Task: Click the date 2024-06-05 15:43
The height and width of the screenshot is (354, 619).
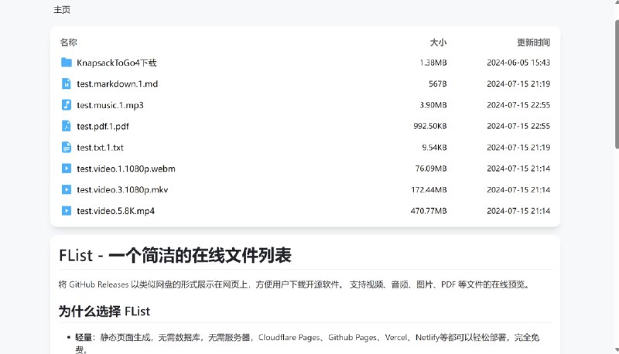Action: (x=518, y=63)
